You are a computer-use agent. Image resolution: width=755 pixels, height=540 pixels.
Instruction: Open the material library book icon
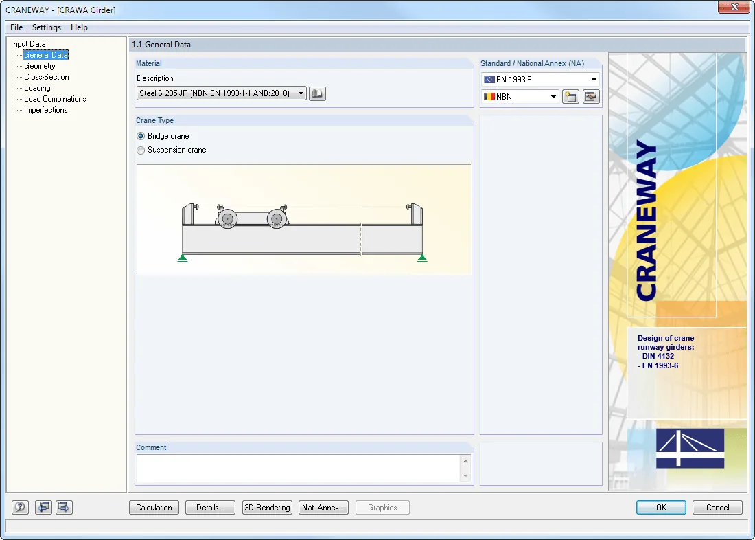click(x=317, y=93)
